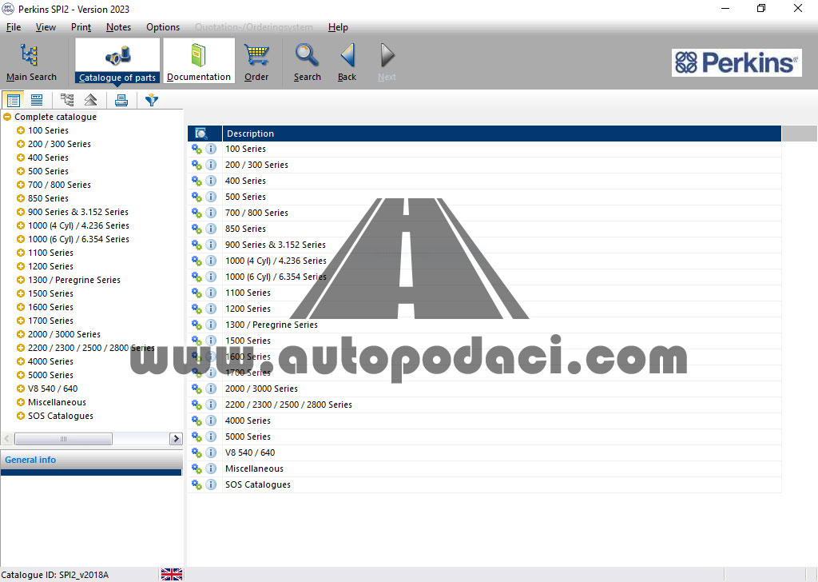This screenshot has width=818, height=582.
Task: Open the Notes menu
Action: [118, 27]
